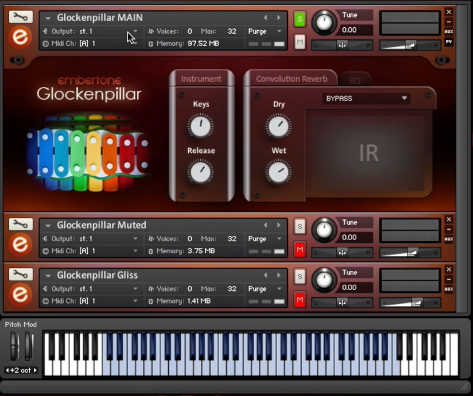Image resolution: width=473 pixels, height=396 pixels.
Task: Click the Mod wheel
Action: pos(28,346)
